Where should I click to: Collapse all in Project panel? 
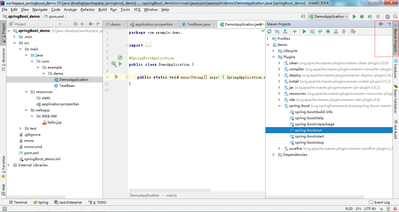(x=82, y=24)
